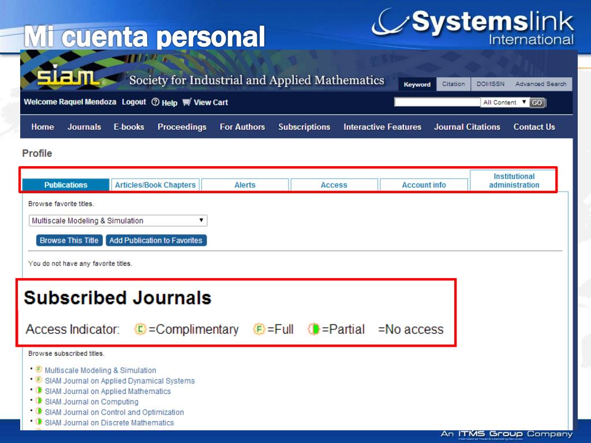
Task: Select the DOI/ISSN search tab
Action: pos(491,84)
